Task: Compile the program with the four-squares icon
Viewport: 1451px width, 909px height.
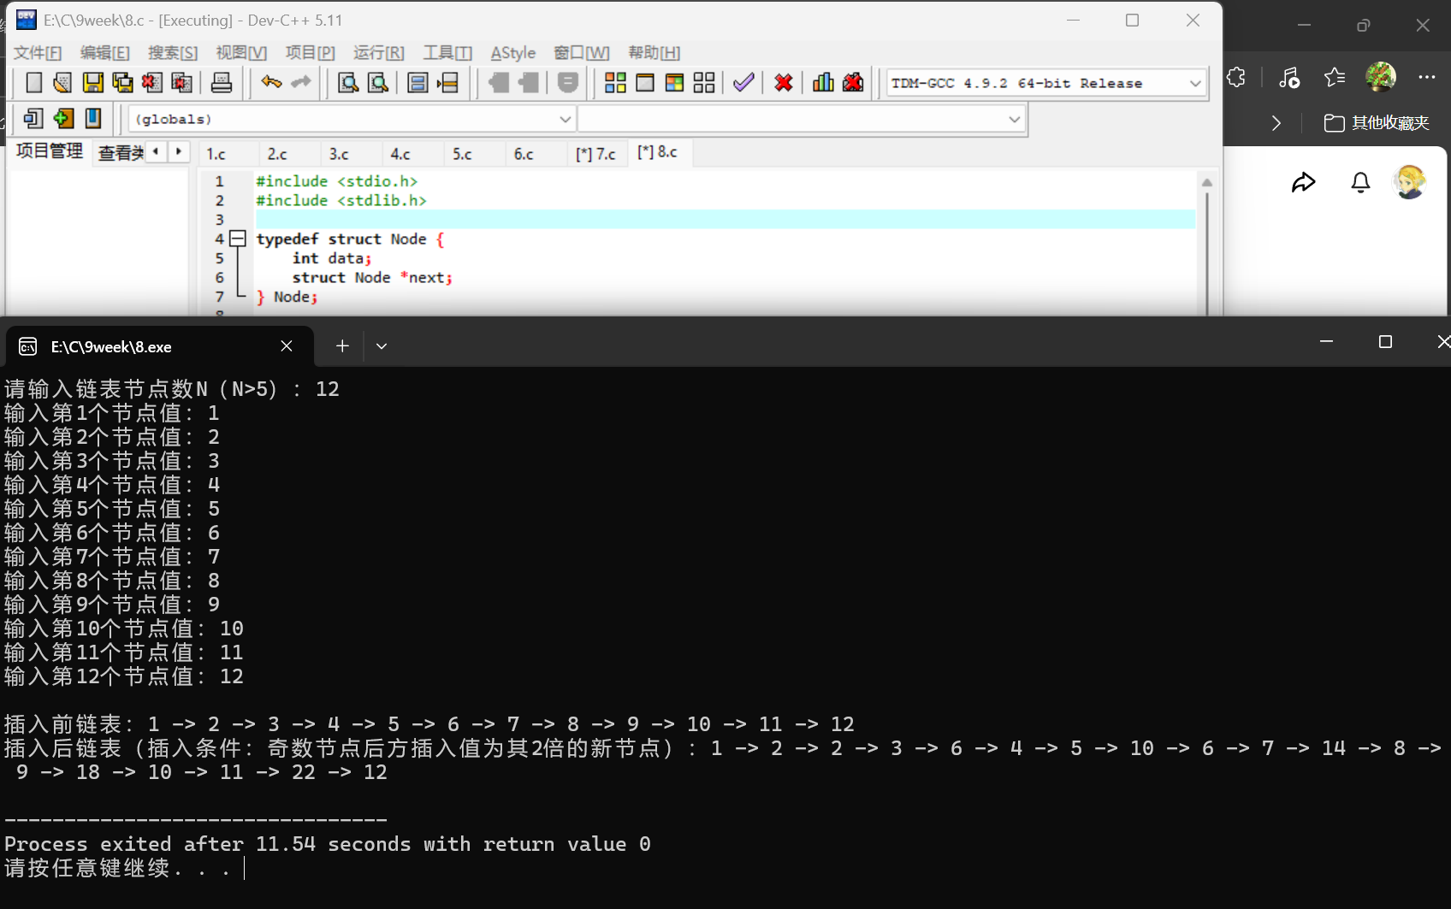Action: point(615,82)
